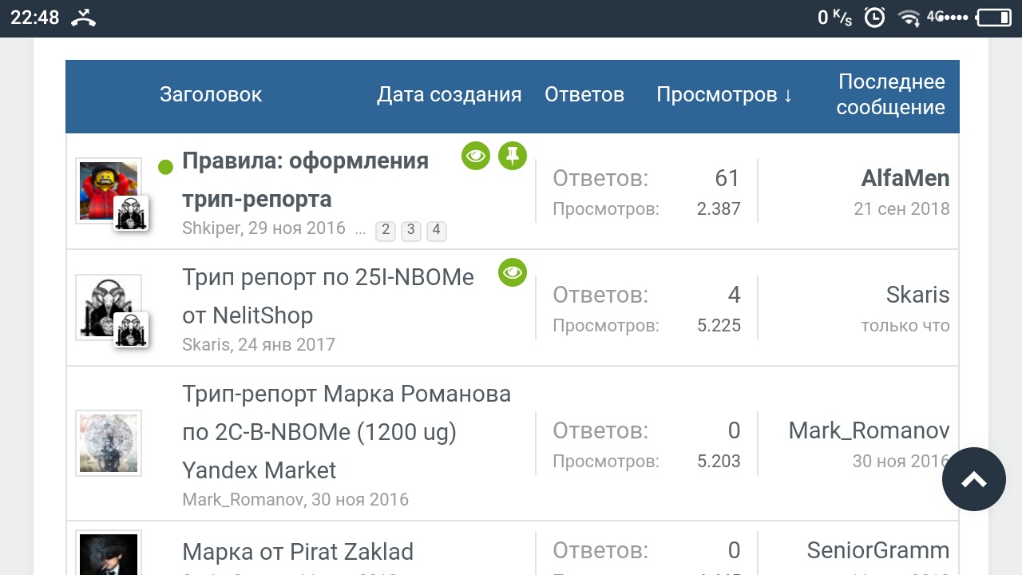Click last poster Mark_Romanov in right column
This screenshot has width=1022, height=575.
(869, 431)
